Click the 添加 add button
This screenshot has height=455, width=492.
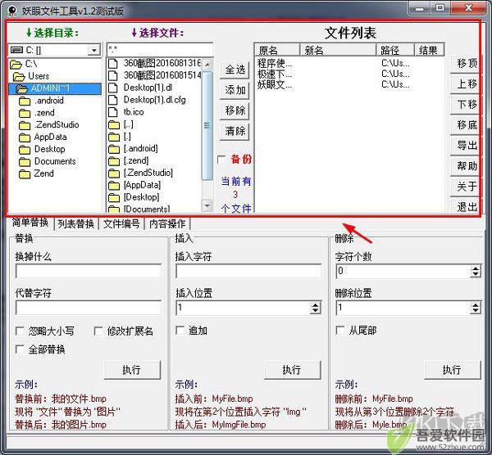pyautogui.click(x=235, y=91)
